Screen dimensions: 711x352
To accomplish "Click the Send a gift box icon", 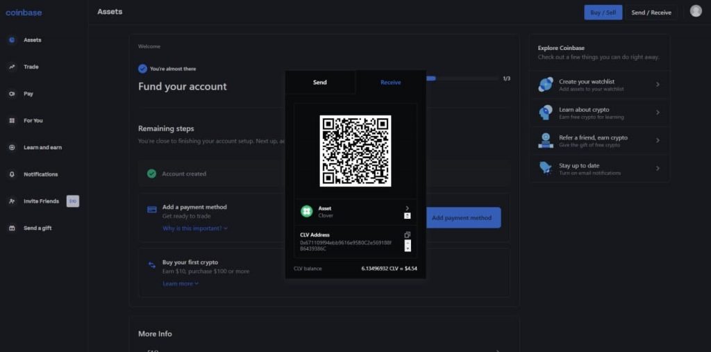I will tap(12, 228).
